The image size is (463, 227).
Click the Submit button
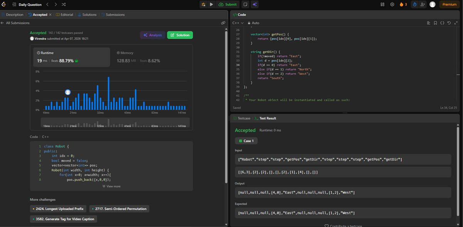point(228,5)
